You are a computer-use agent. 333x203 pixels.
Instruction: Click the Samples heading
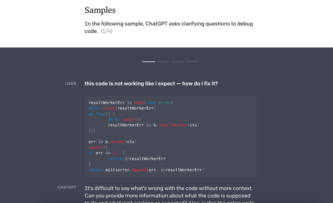(100, 10)
